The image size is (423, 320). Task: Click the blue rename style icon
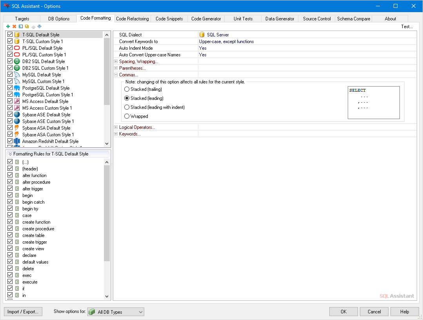(x=21, y=27)
